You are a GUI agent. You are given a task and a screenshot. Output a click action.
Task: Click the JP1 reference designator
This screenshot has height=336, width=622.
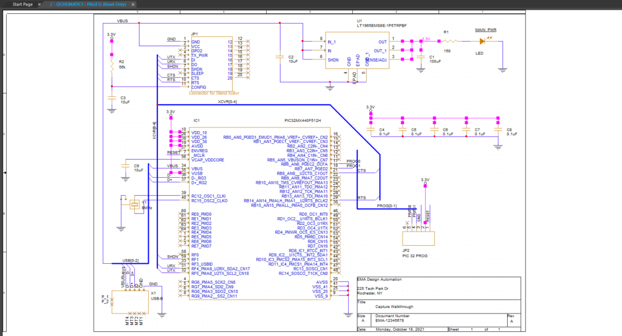[194, 34]
